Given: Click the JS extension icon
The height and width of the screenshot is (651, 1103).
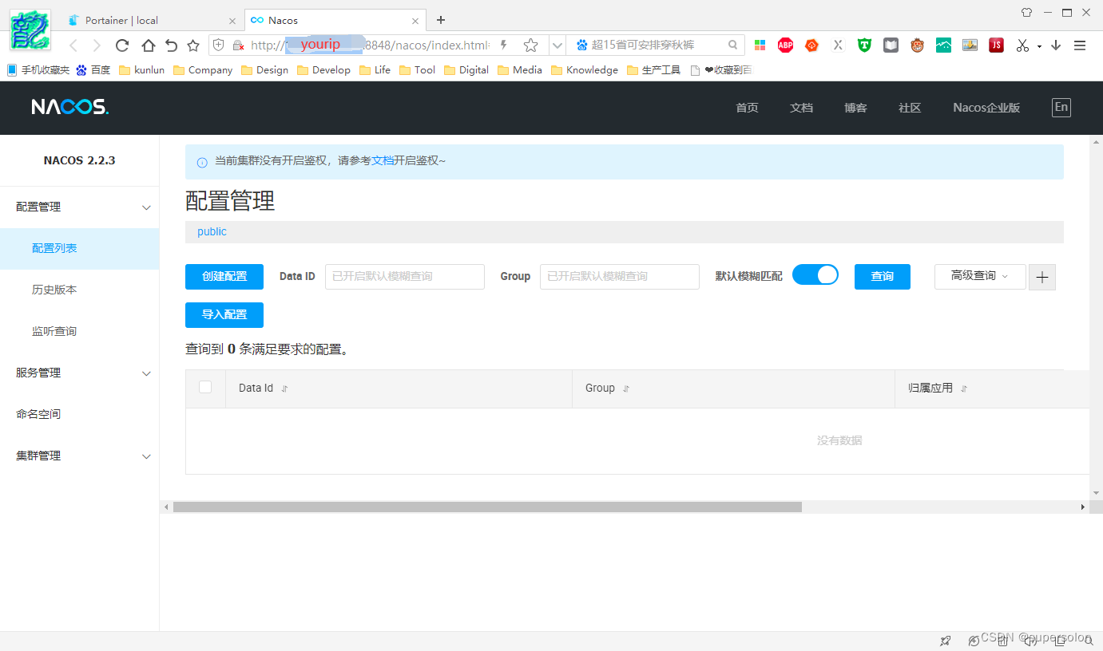Looking at the screenshot, I should [x=996, y=45].
